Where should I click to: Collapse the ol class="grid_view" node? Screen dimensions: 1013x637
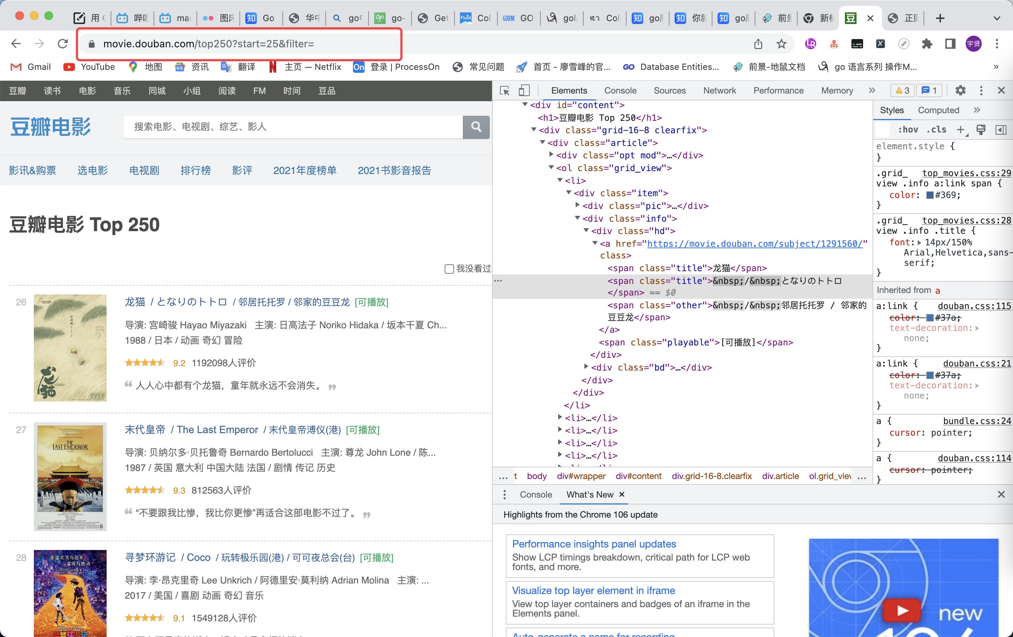point(551,167)
